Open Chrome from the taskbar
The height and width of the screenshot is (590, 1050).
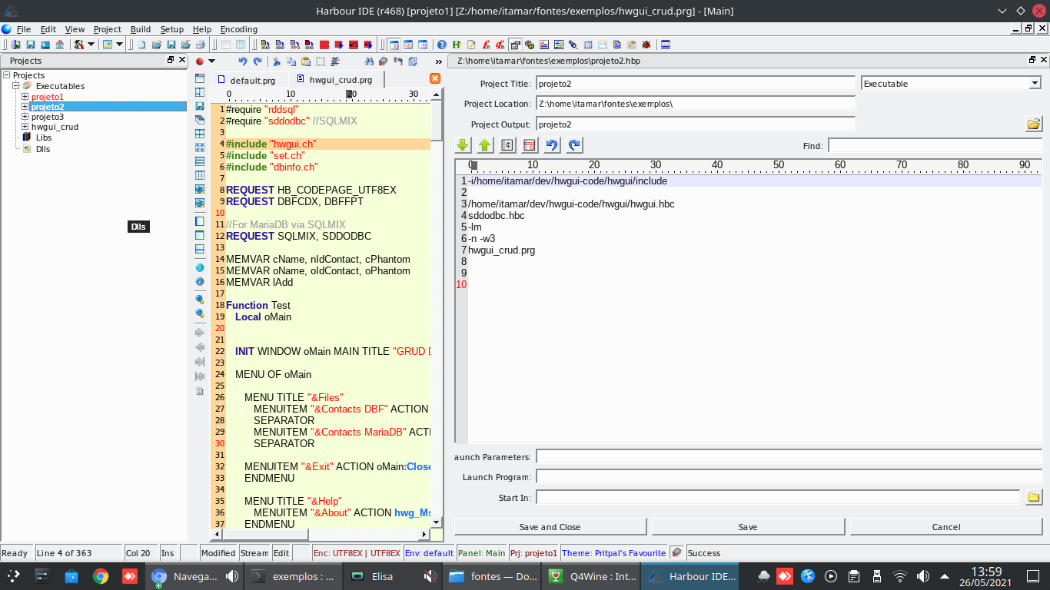(x=101, y=576)
